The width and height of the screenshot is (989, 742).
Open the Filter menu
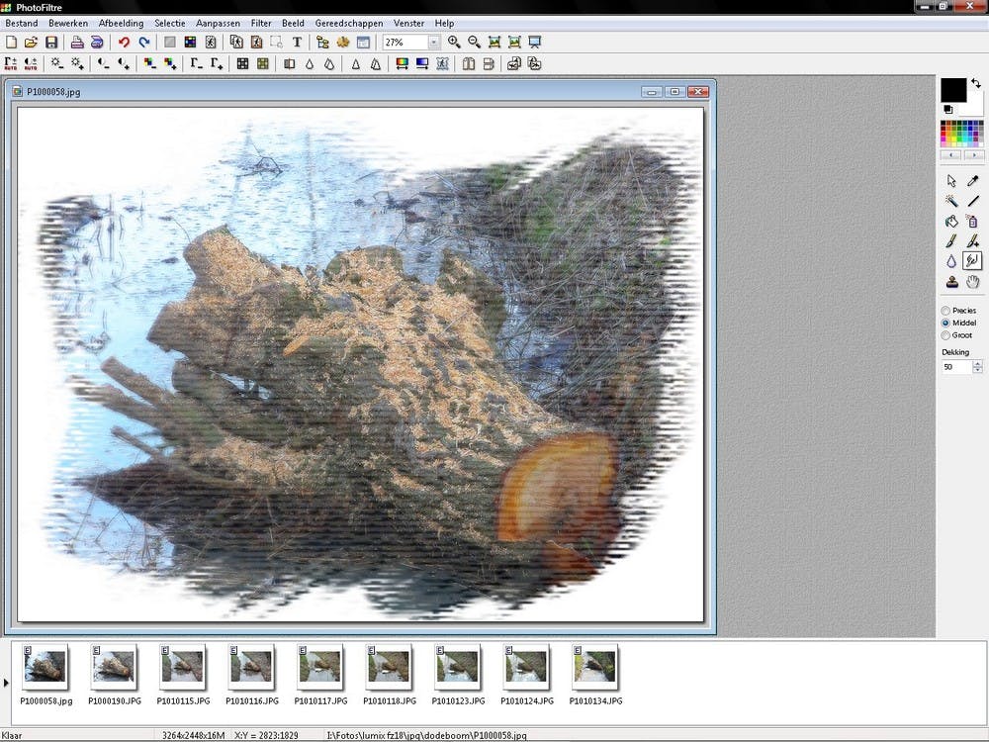coord(260,24)
